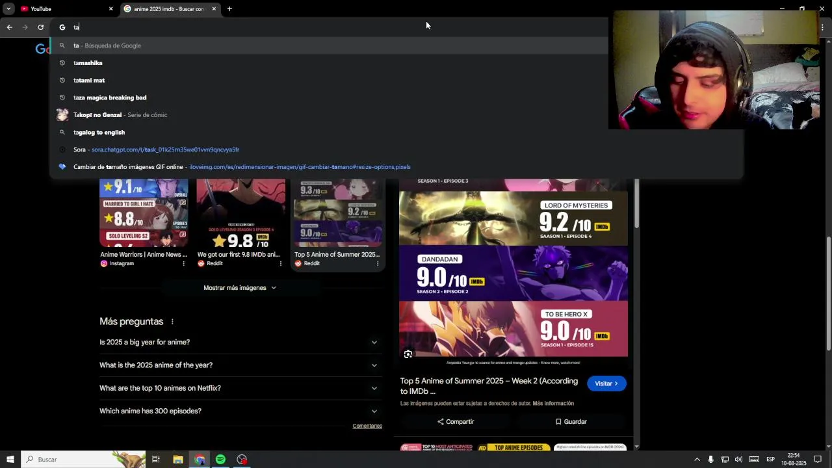Expand 'What is the 2025 anime of the year?'
This screenshot has height=468, width=832.
pyautogui.click(x=240, y=365)
